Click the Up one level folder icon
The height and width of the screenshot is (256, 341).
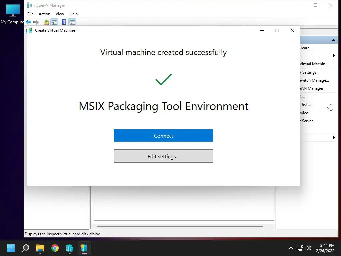46,22
